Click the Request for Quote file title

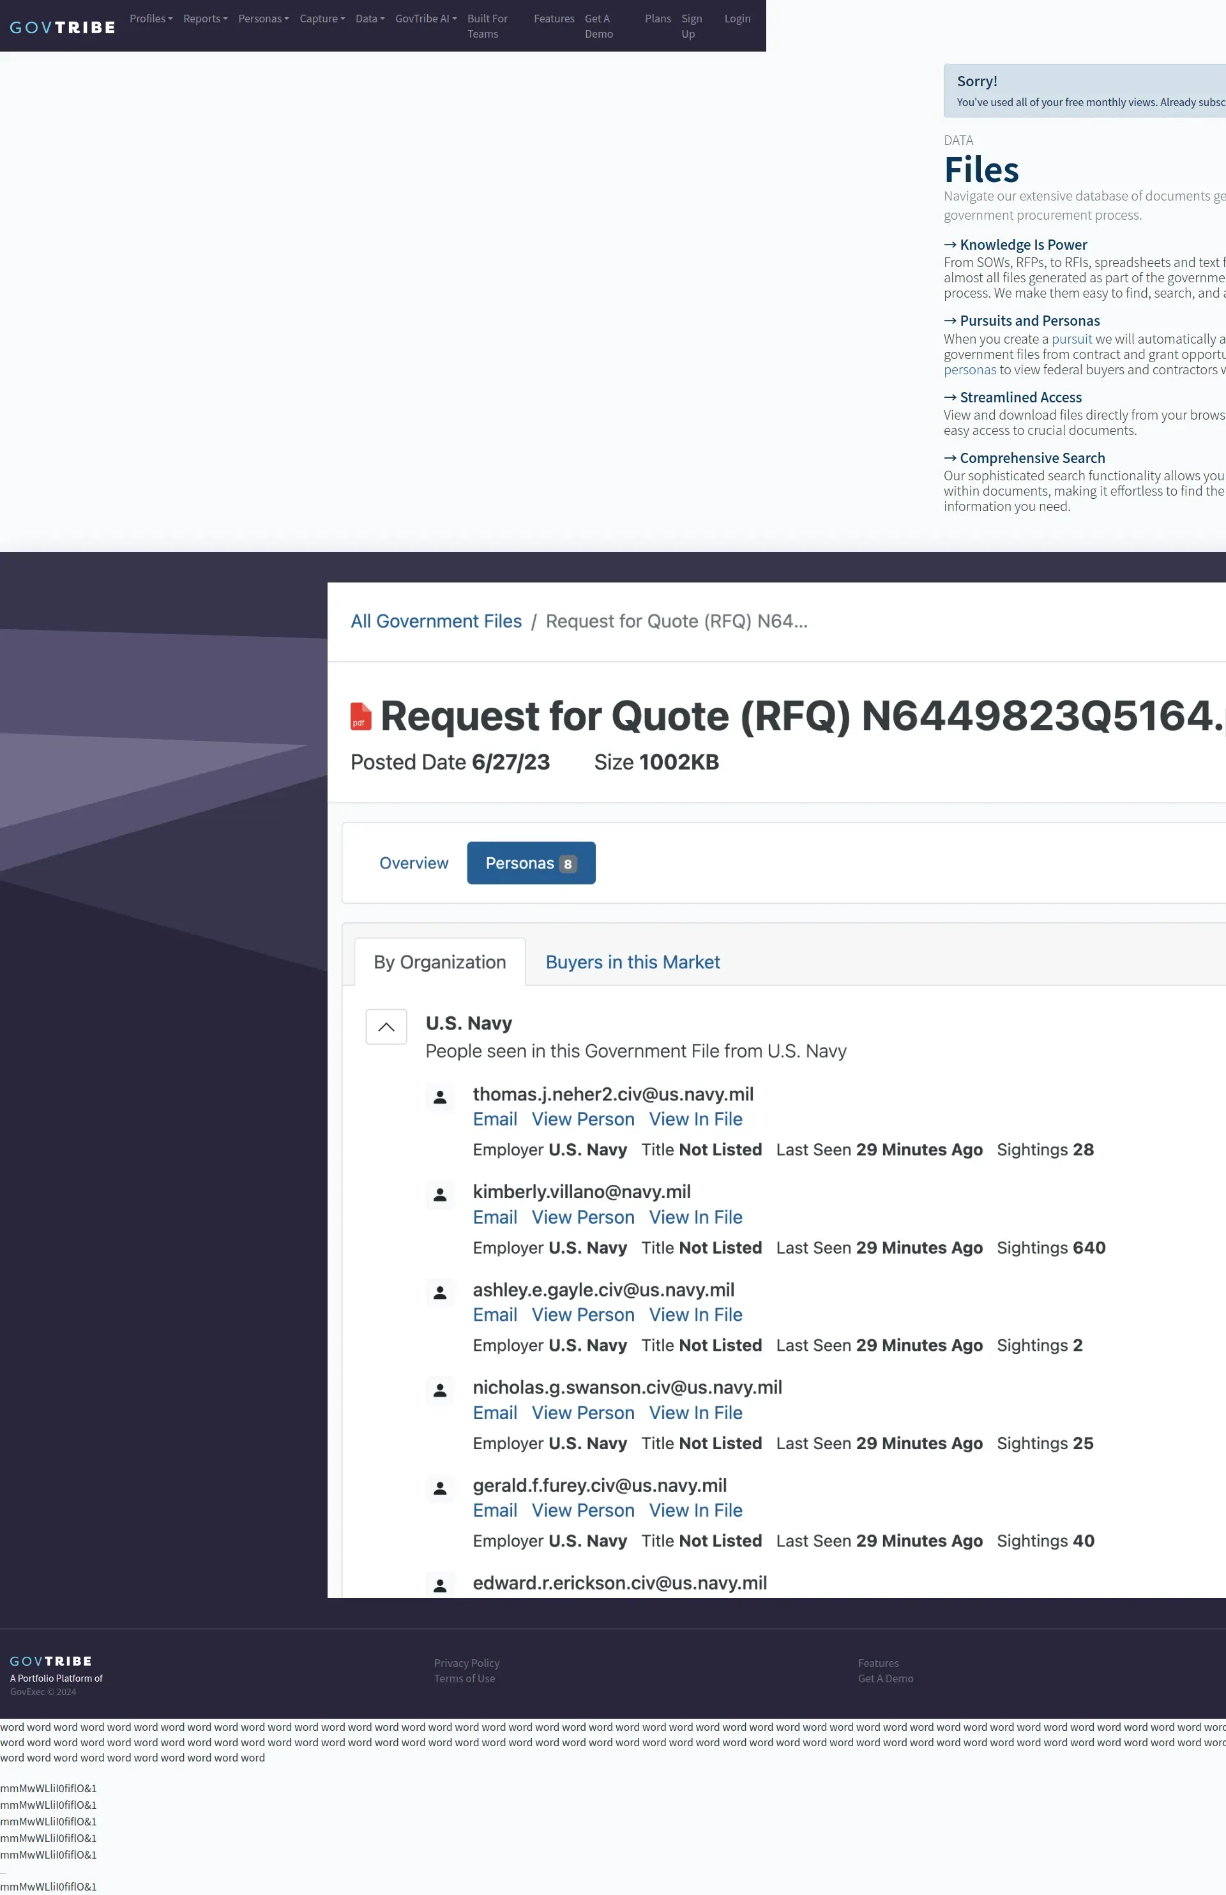(803, 716)
